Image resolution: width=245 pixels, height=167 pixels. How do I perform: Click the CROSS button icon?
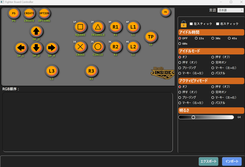pos(80,47)
